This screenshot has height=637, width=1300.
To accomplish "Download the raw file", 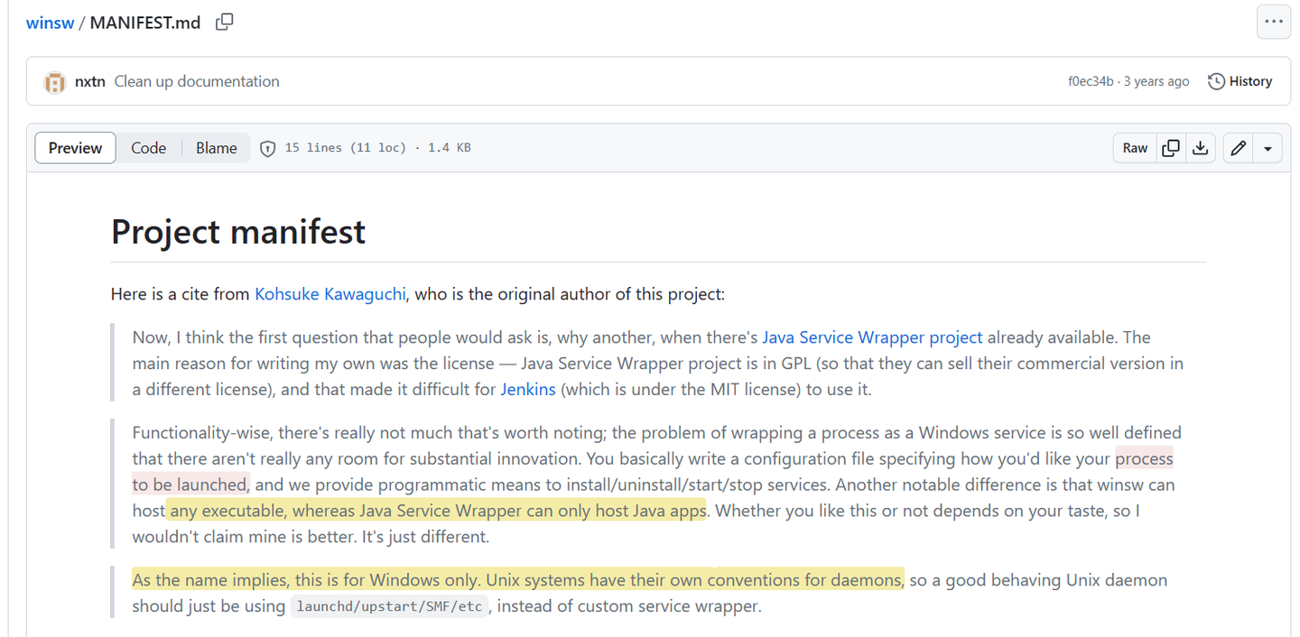I will [x=1200, y=148].
